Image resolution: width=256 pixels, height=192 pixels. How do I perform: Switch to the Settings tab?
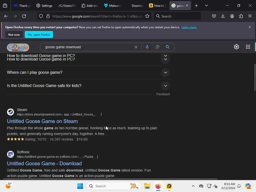tap(44, 6)
